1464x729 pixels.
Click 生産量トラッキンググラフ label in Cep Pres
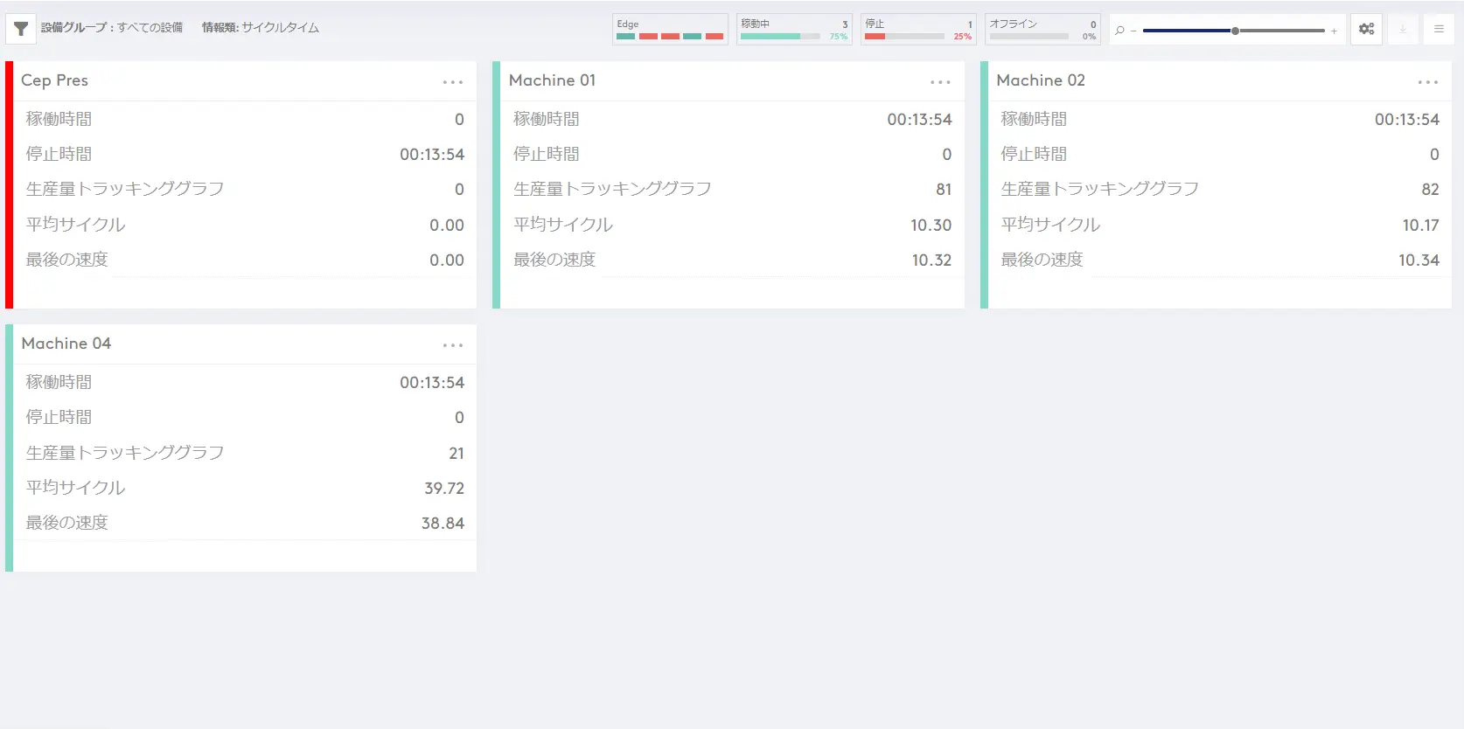pos(125,189)
